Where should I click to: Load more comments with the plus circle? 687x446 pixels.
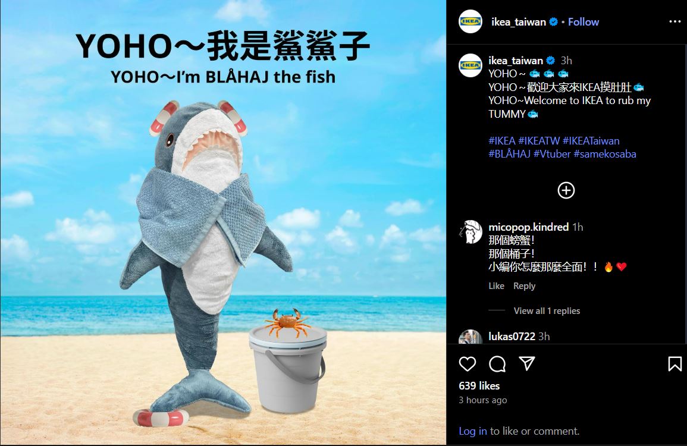pos(566,190)
